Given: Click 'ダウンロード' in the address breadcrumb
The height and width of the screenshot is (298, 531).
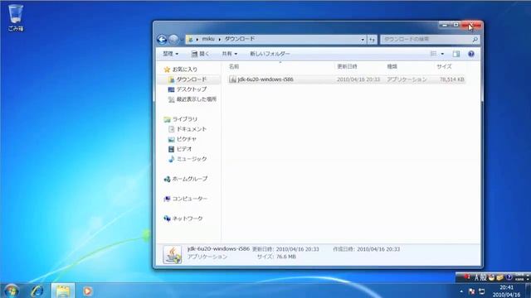Looking at the screenshot, I should 240,39.
